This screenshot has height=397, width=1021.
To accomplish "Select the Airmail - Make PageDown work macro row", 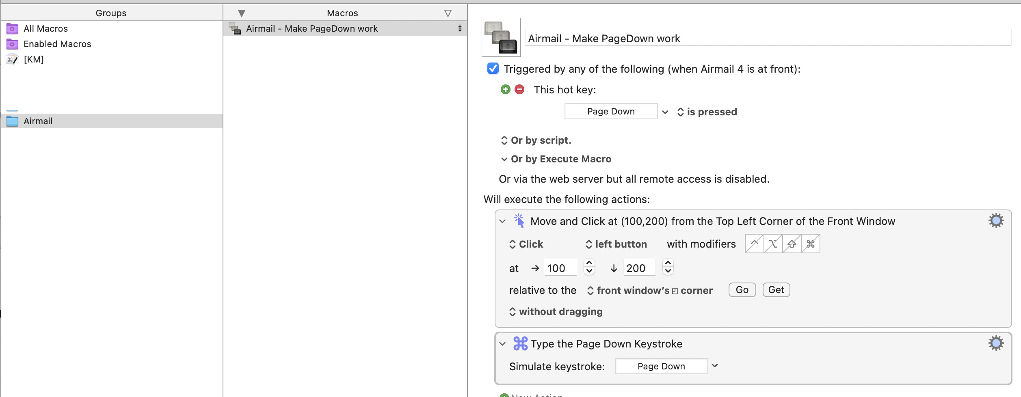I will pos(345,28).
